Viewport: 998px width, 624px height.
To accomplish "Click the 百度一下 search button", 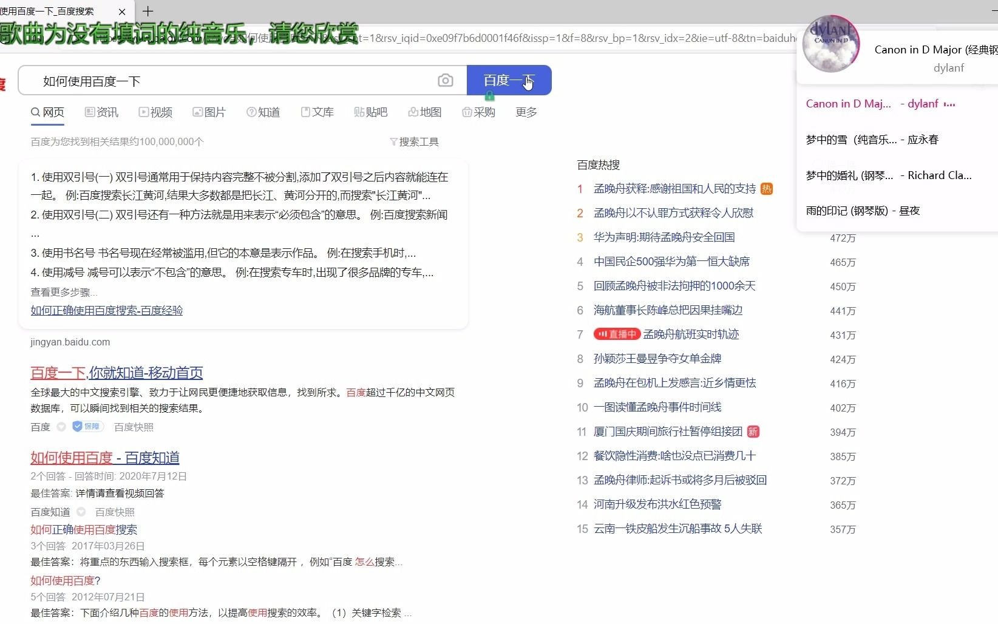I will point(509,80).
